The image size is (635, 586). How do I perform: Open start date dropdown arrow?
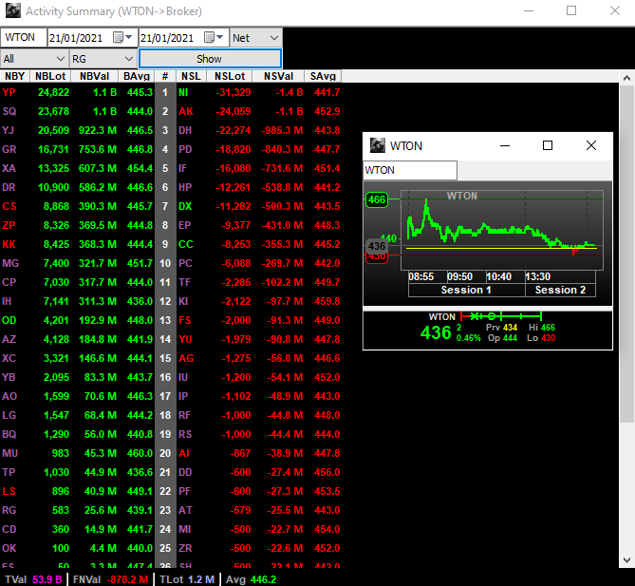129,37
